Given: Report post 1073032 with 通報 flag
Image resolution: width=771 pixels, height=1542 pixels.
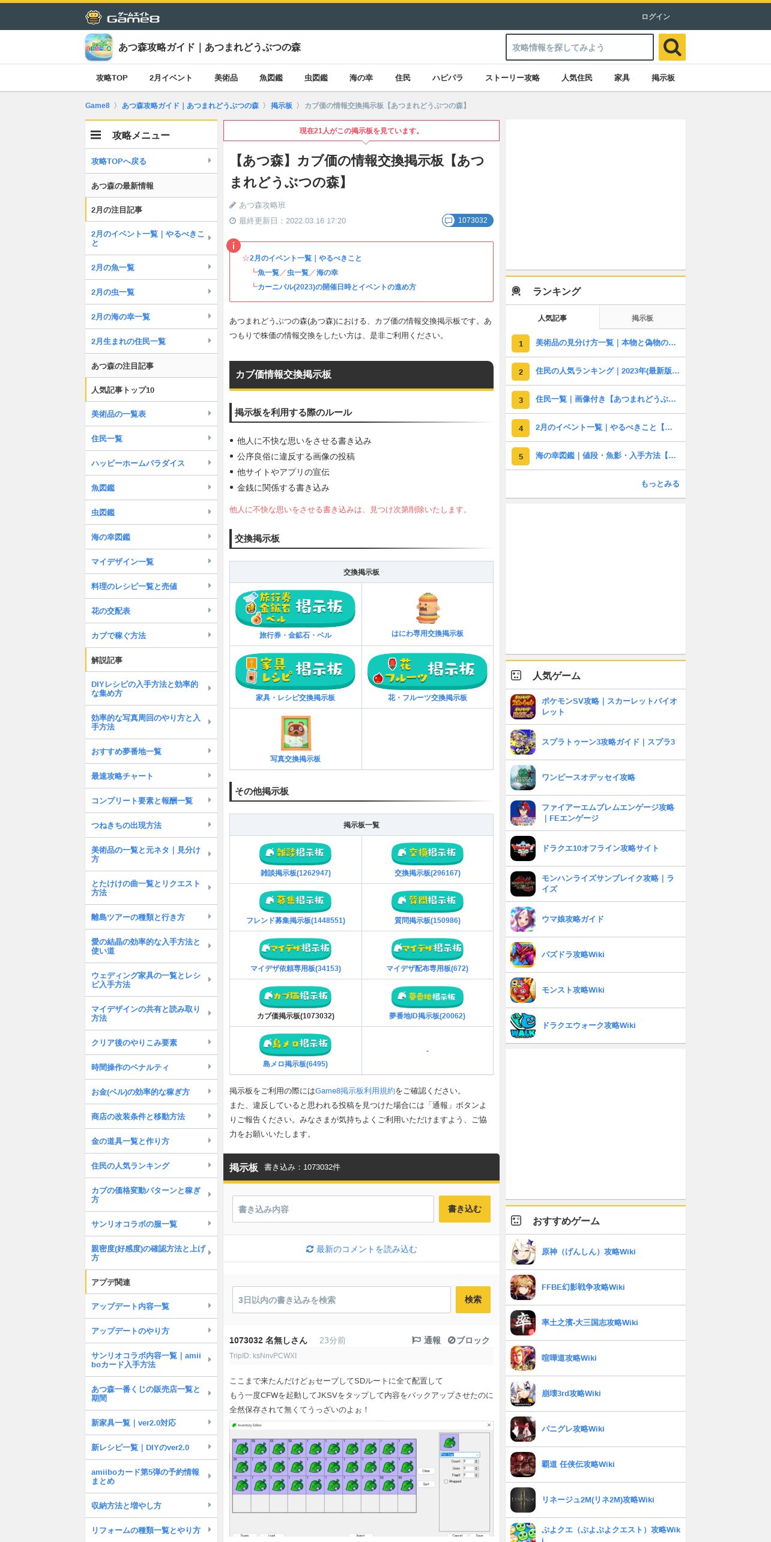Looking at the screenshot, I should click(x=426, y=1340).
